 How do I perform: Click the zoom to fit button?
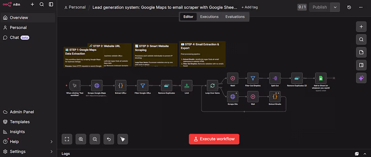coord(67,139)
